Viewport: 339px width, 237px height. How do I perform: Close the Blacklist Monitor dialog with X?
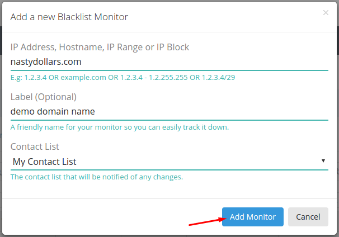(x=326, y=13)
